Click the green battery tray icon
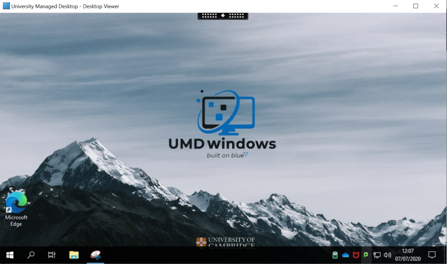Image resolution: width=447 pixels, height=264 pixels. tap(335, 255)
